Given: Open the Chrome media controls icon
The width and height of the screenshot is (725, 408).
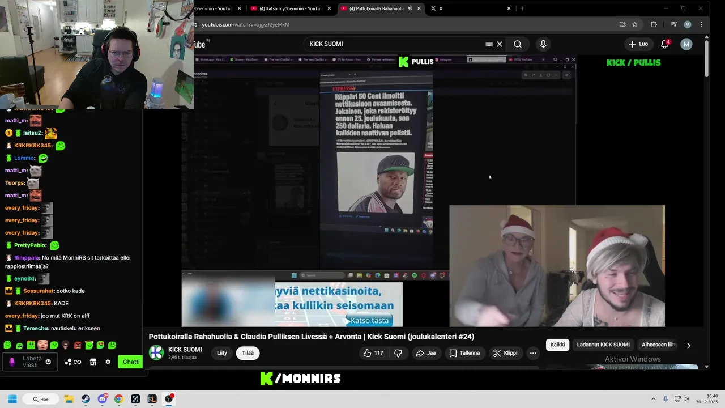Looking at the screenshot, I should point(674,24).
